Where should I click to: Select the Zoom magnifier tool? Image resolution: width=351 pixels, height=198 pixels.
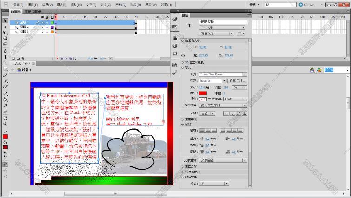(x=5, y=124)
